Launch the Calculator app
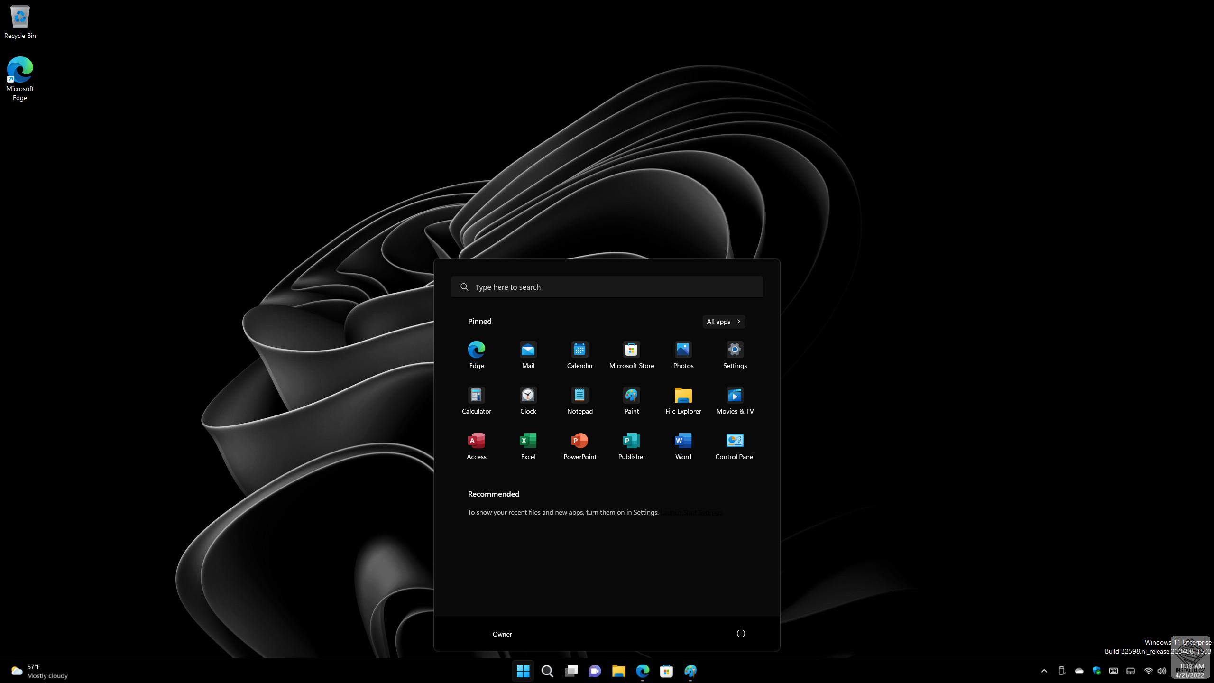Viewport: 1214px width, 683px height. click(476, 400)
